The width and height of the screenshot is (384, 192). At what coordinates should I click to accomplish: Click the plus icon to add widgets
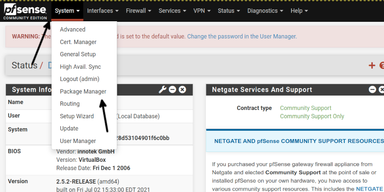coord(372,65)
